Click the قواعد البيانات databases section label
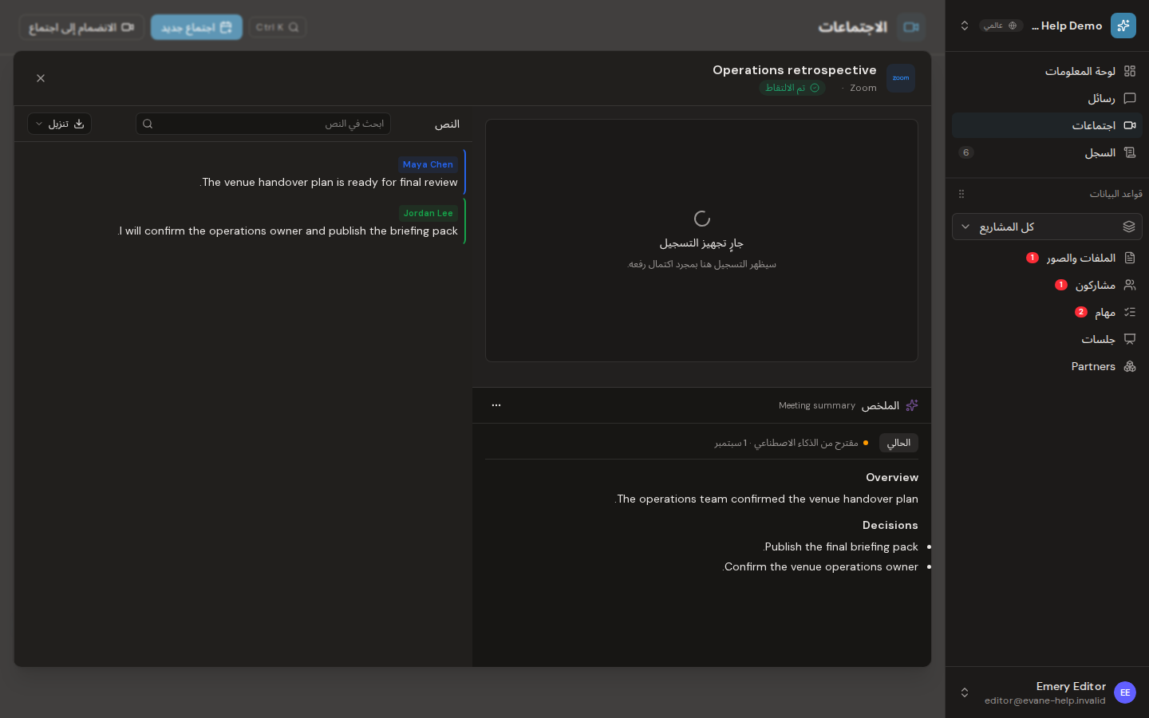 click(x=1116, y=194)
